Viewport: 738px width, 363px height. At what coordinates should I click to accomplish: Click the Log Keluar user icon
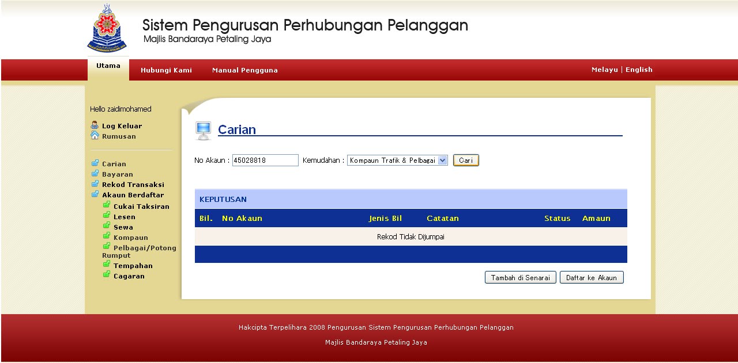tap(95, 125)
